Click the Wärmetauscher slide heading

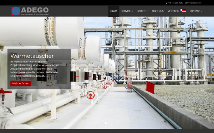[x=32, y=56]
